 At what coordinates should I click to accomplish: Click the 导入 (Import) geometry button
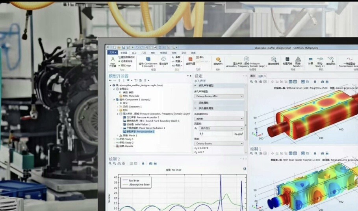pos(200,57)
